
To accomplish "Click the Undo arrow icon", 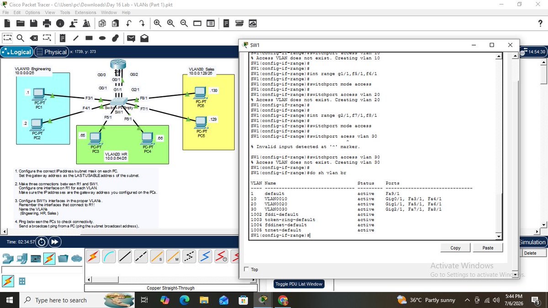I will (x=129, y=23).
